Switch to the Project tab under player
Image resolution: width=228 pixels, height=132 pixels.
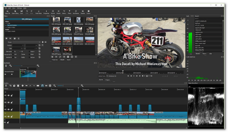click(x=107, y=79)
